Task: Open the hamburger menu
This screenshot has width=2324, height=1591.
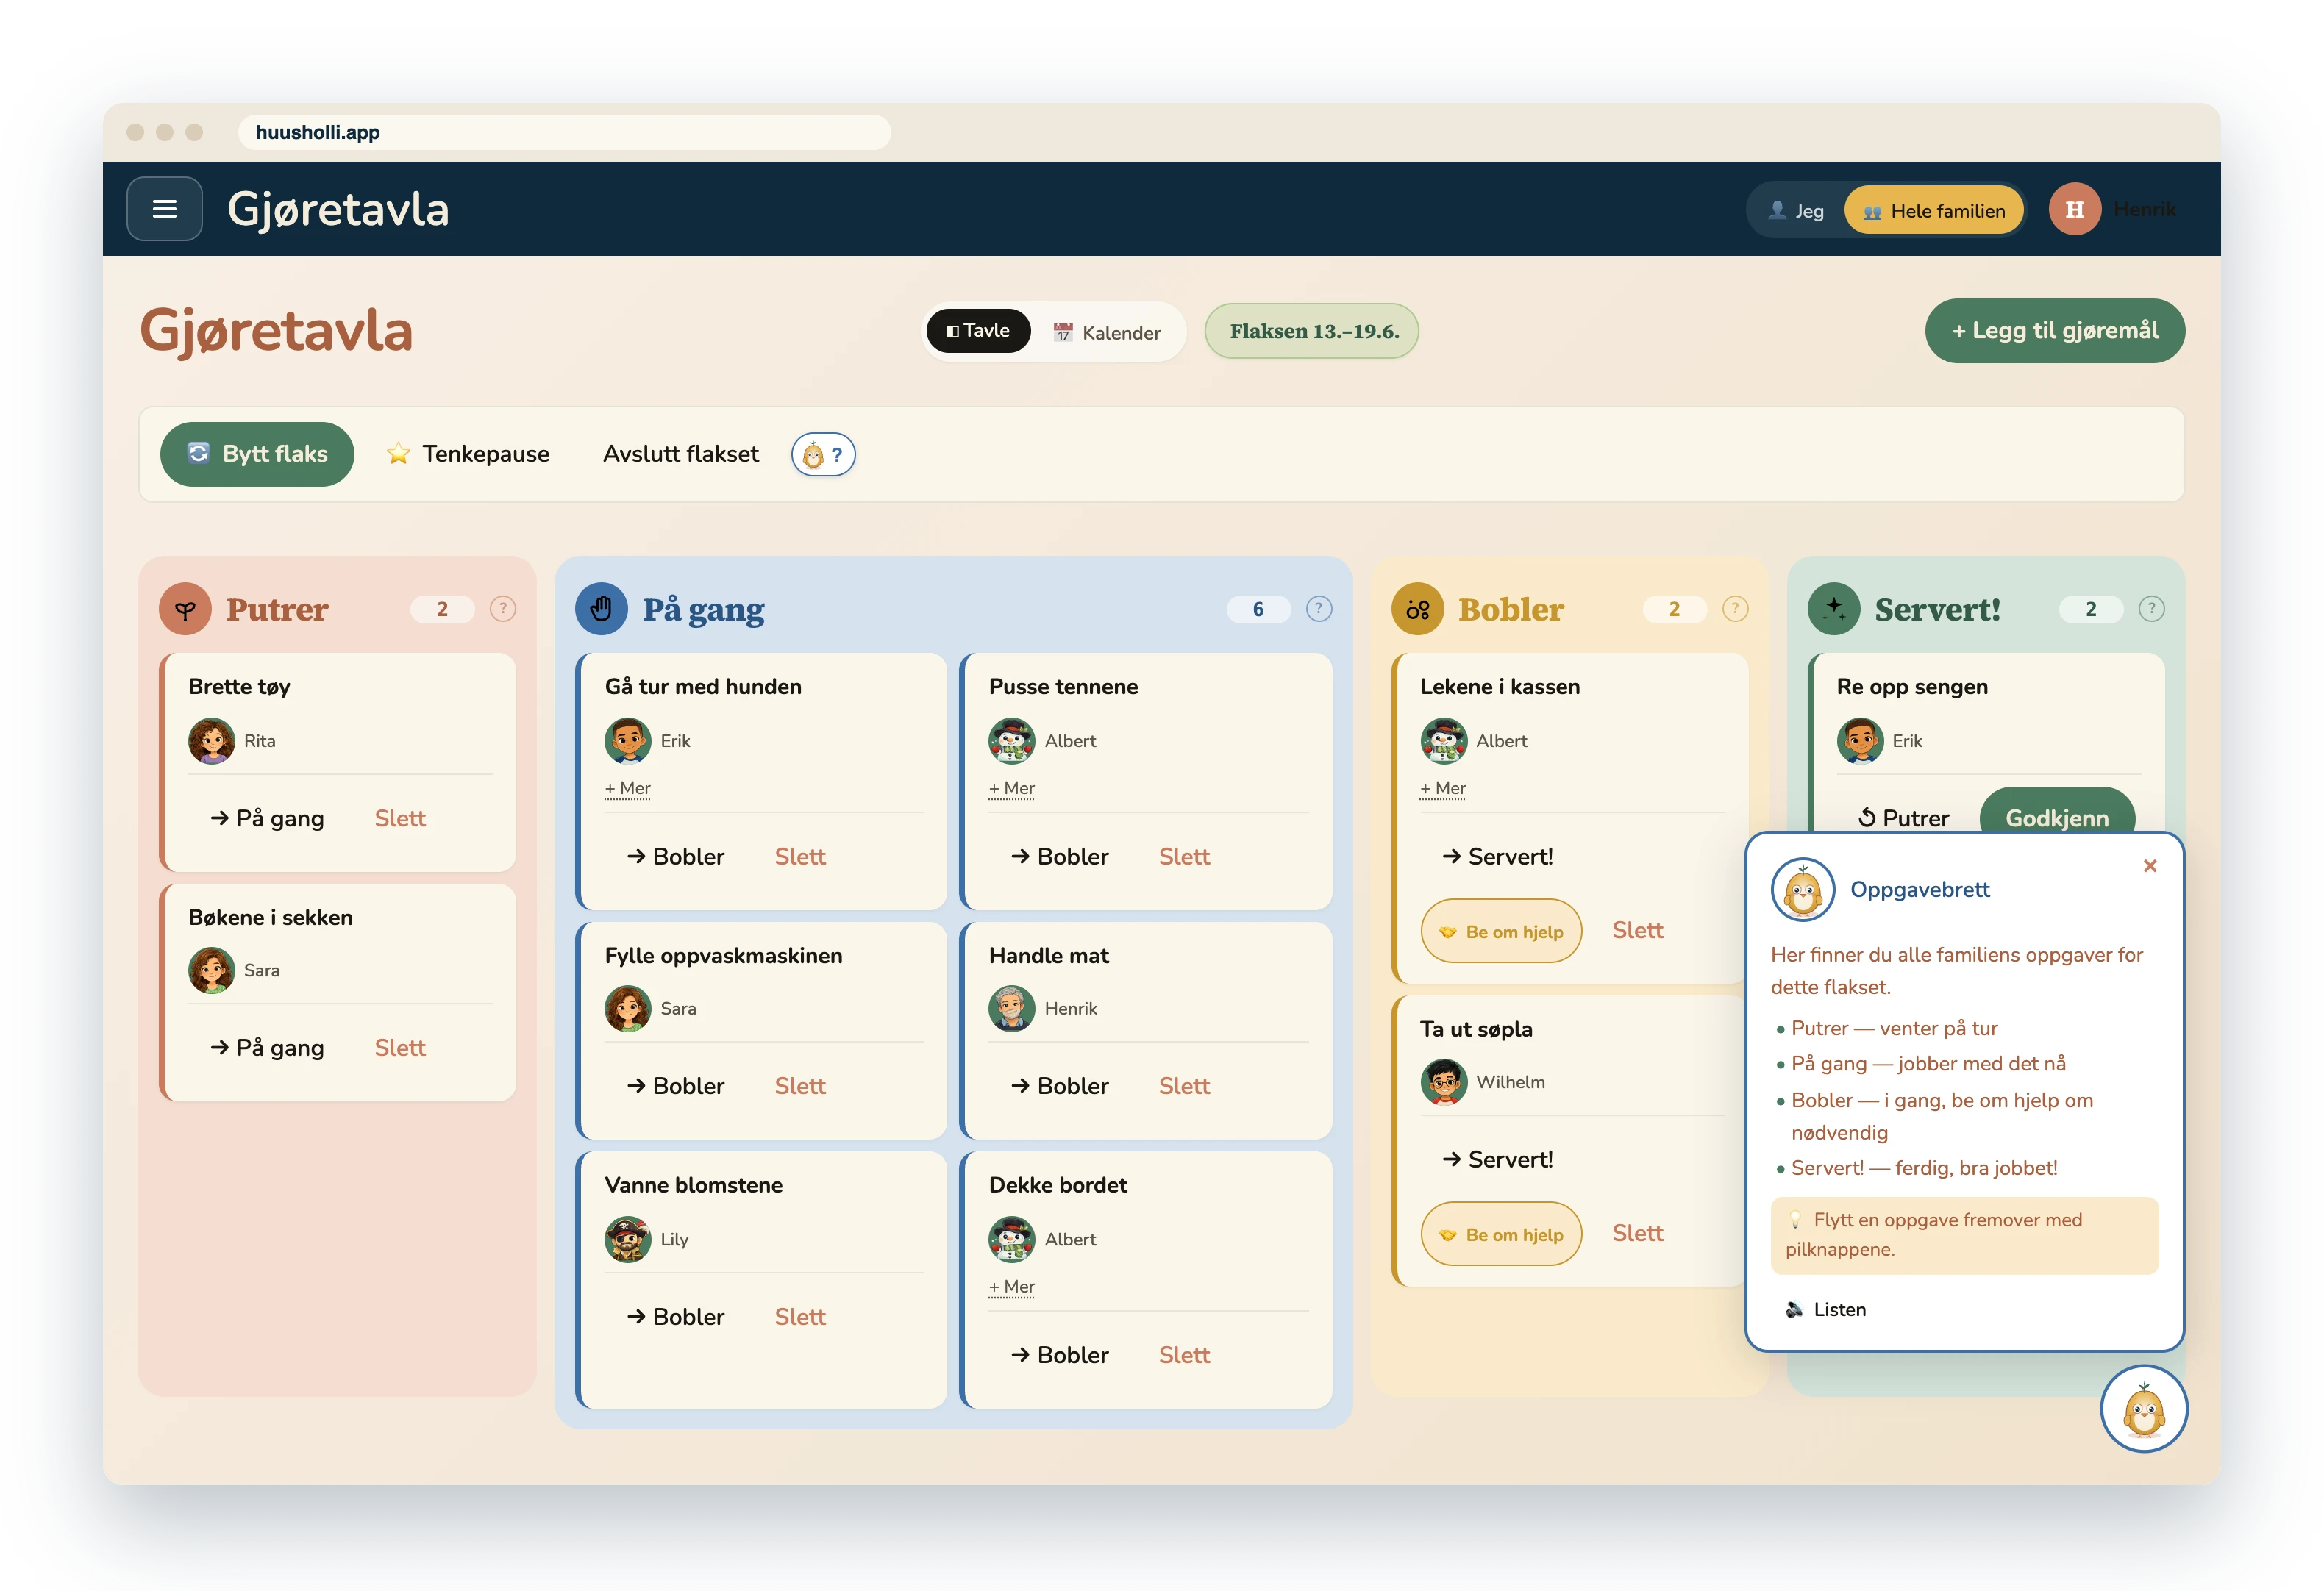Action: pyautogui.click(x=164, y=209)
